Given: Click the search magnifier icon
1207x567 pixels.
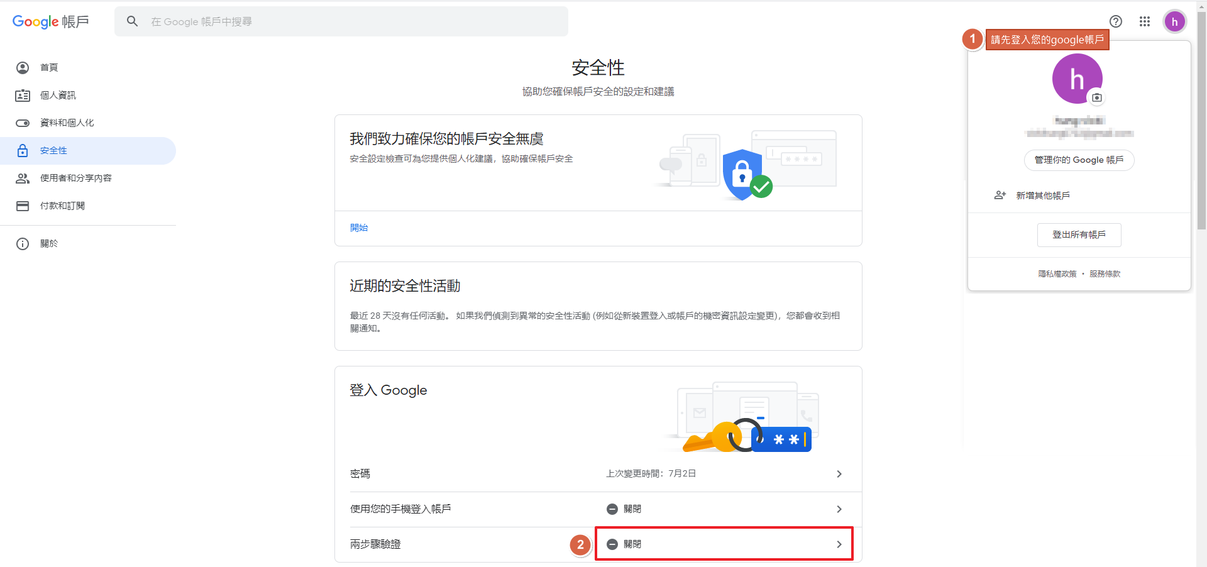Looking at the screenshot, I should pos(132,21).
